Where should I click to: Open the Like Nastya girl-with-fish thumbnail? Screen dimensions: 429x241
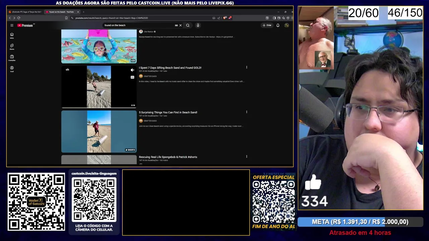(99, 46)
